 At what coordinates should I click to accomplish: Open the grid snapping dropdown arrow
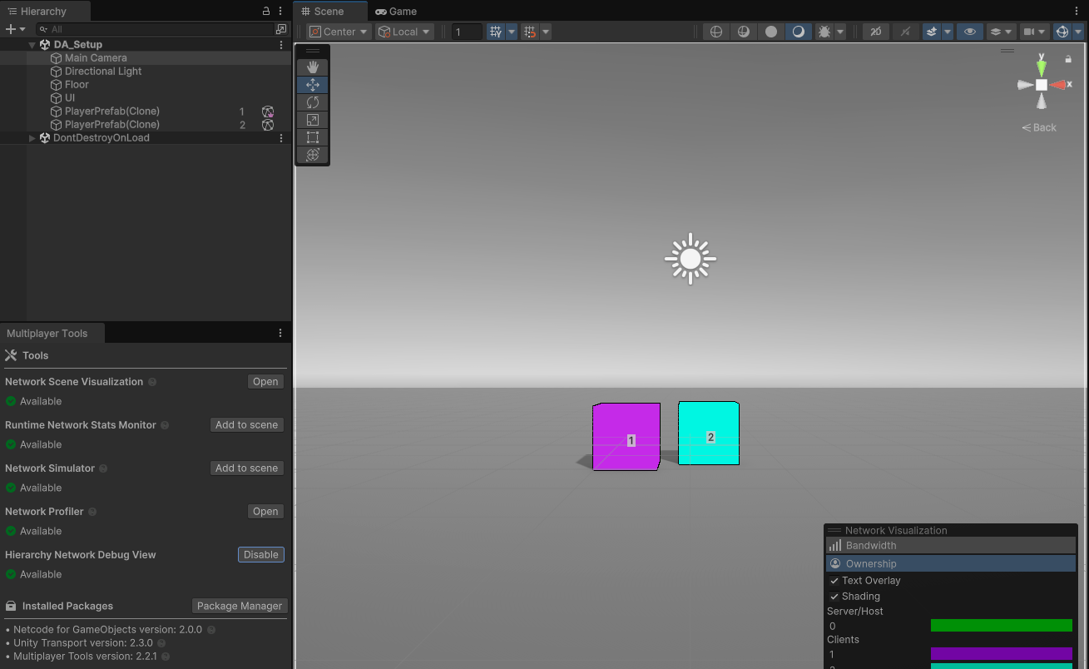[512, 32]
